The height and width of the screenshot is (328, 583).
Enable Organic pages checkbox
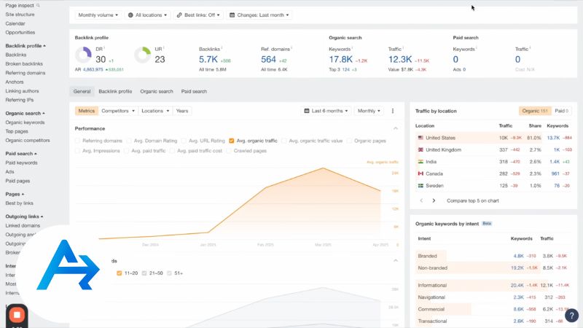tap(349, 141)
